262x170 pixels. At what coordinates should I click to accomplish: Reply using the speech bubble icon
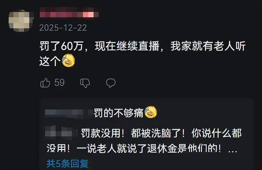point(111,83)
